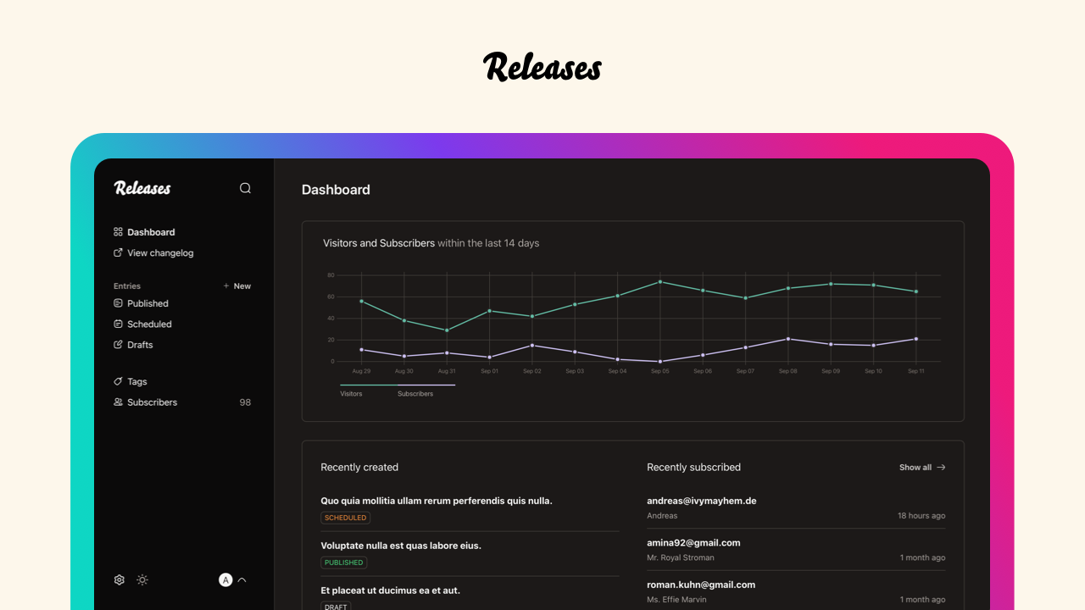Select Dashboard in the sidebar
Viewport: 1085px width, 610px height.
(x=150, y=231)
